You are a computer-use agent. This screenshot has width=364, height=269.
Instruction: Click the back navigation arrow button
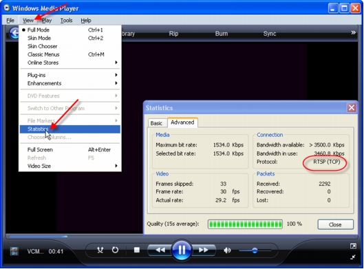tap(14, 33)
